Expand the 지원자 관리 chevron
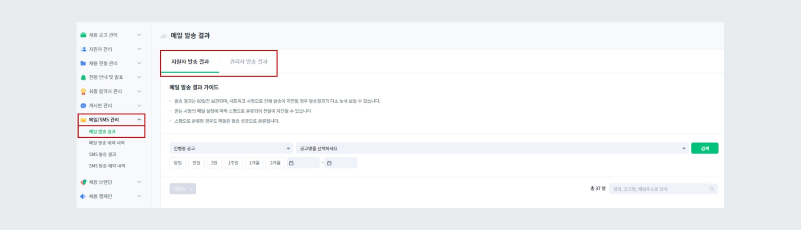This screenshot has height=230, width=801. pos(139,49)
